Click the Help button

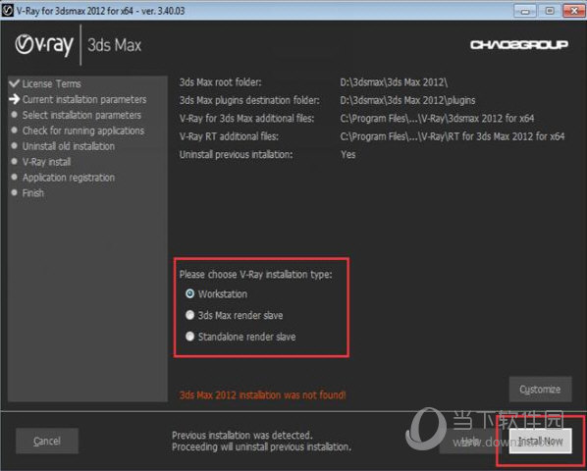coord(470,441)
